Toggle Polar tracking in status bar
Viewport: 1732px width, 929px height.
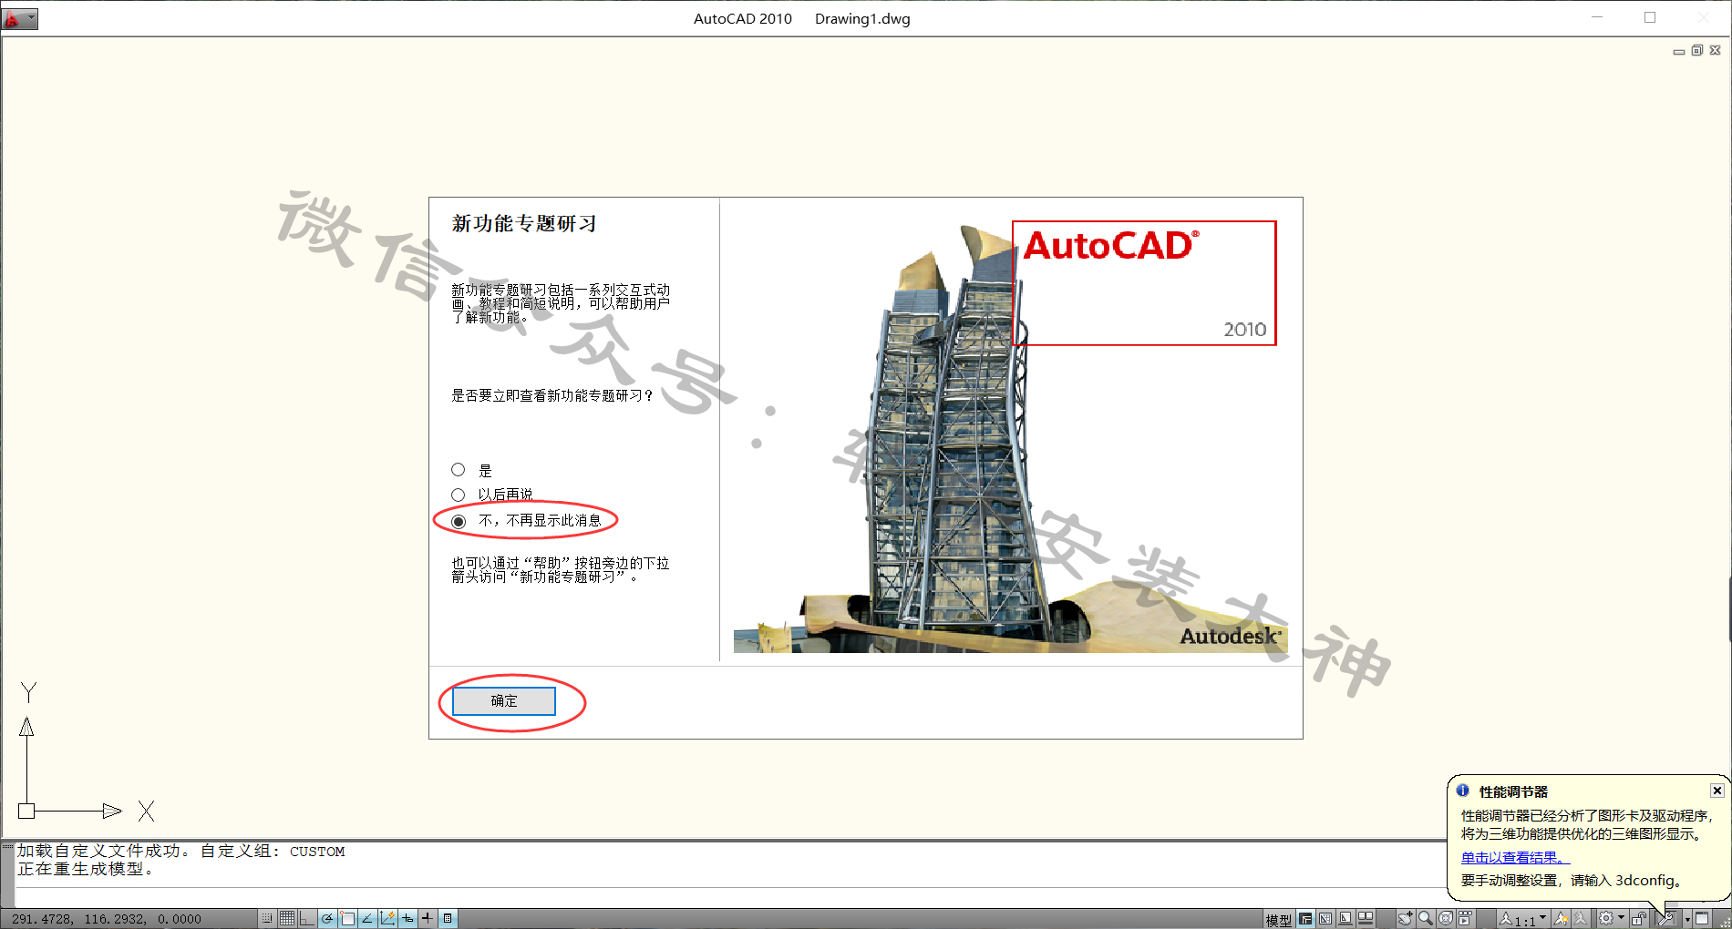(327, 918)
